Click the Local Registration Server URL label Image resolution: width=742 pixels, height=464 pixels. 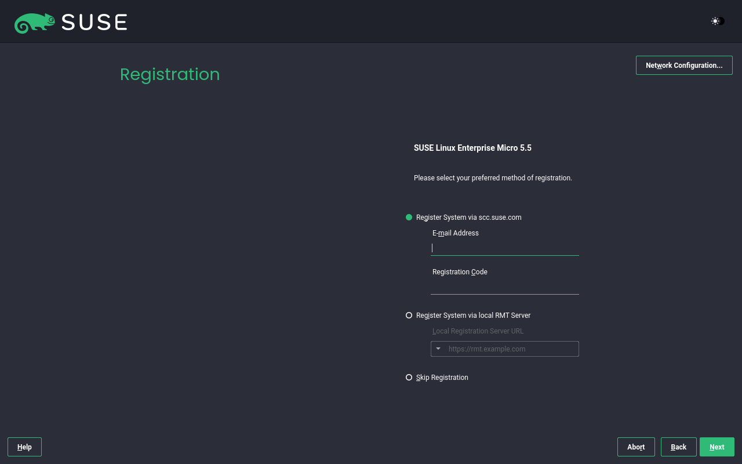tap(478, 331)
